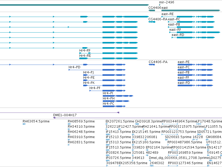Image resolution: width=222 pixels, height=167 pixels.
Task: Click the IP15213.5prime EST label
Action: coord(118,137)
